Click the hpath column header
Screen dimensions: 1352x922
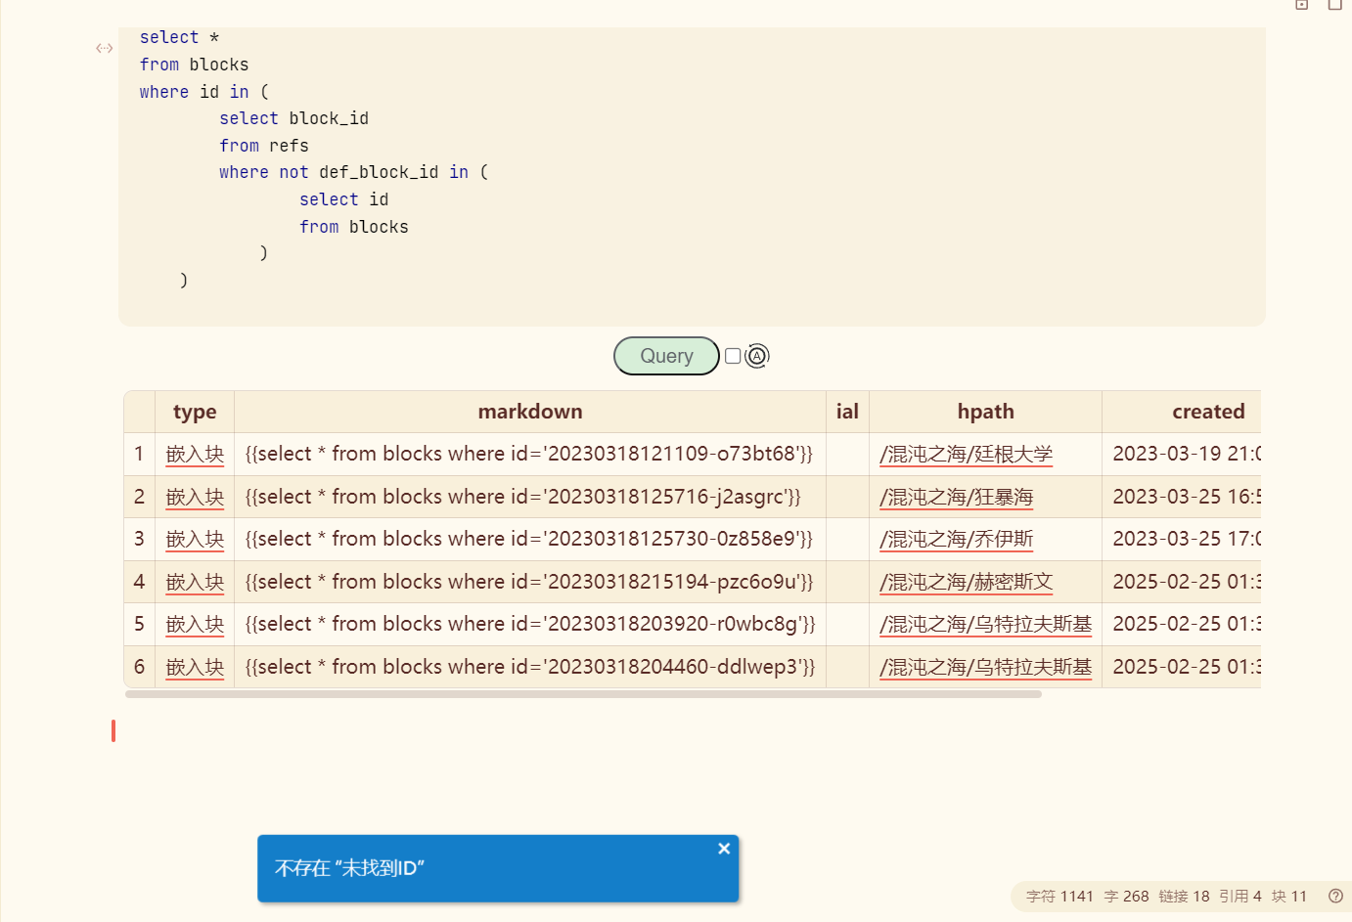[985, 412]
